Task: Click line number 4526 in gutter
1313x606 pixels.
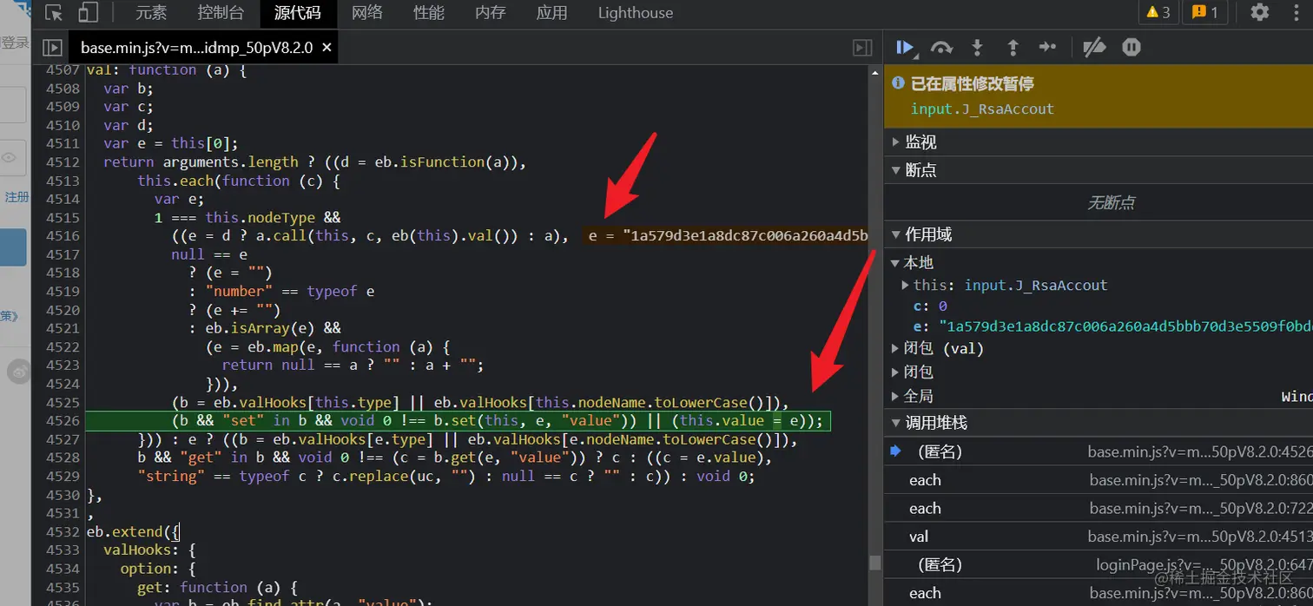Action: coord(63,421)
